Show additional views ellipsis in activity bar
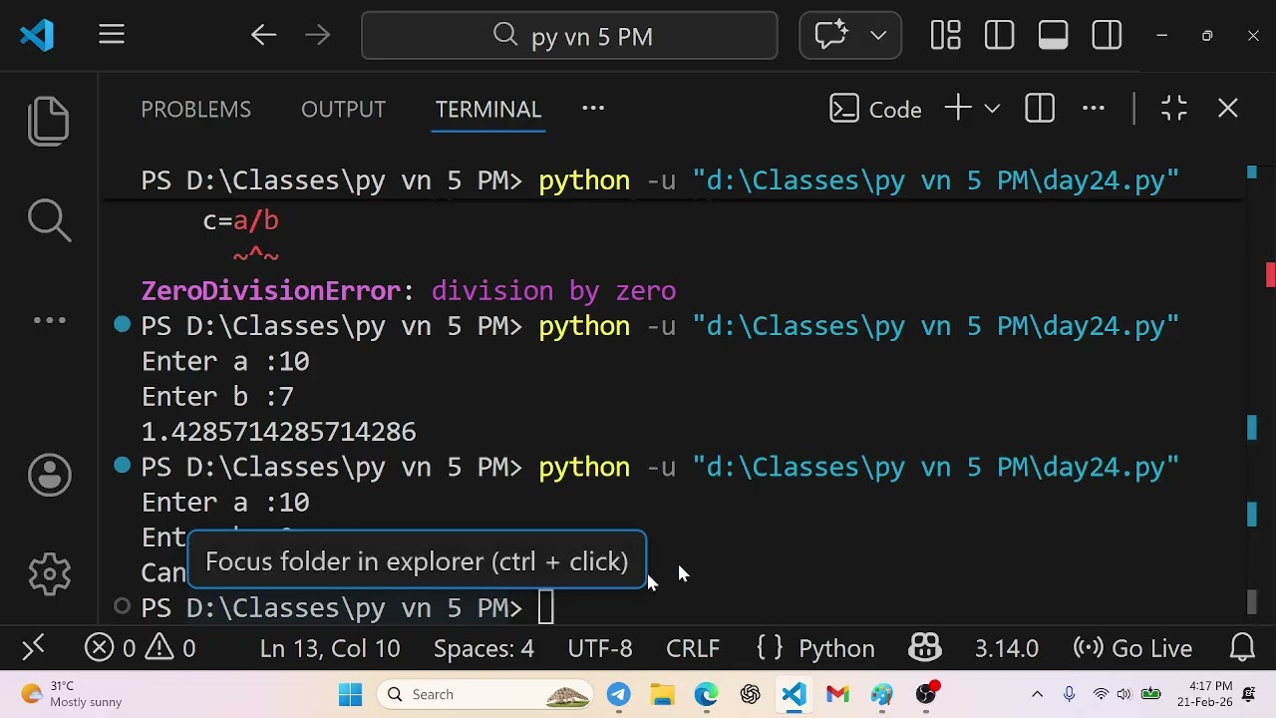This screenshot has width=1276, height=718. click(49, 320)
